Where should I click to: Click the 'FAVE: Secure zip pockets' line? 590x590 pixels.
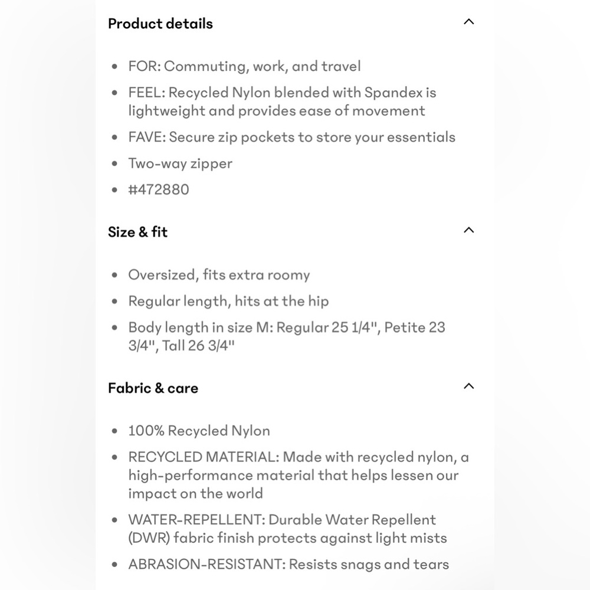291,137
